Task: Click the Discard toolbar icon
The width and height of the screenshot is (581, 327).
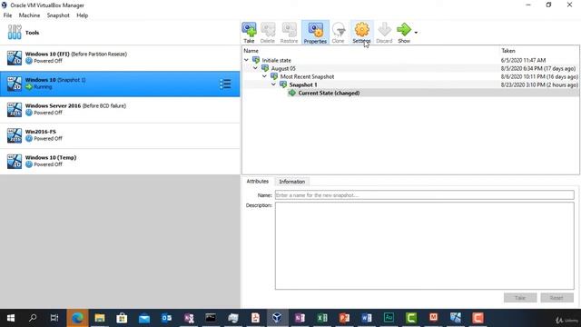Action: 384,33
